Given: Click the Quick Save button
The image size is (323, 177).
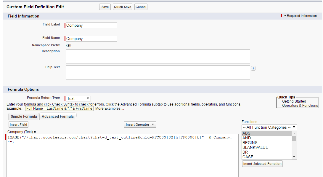Looking at the screenshot, I should coord(122,7).
